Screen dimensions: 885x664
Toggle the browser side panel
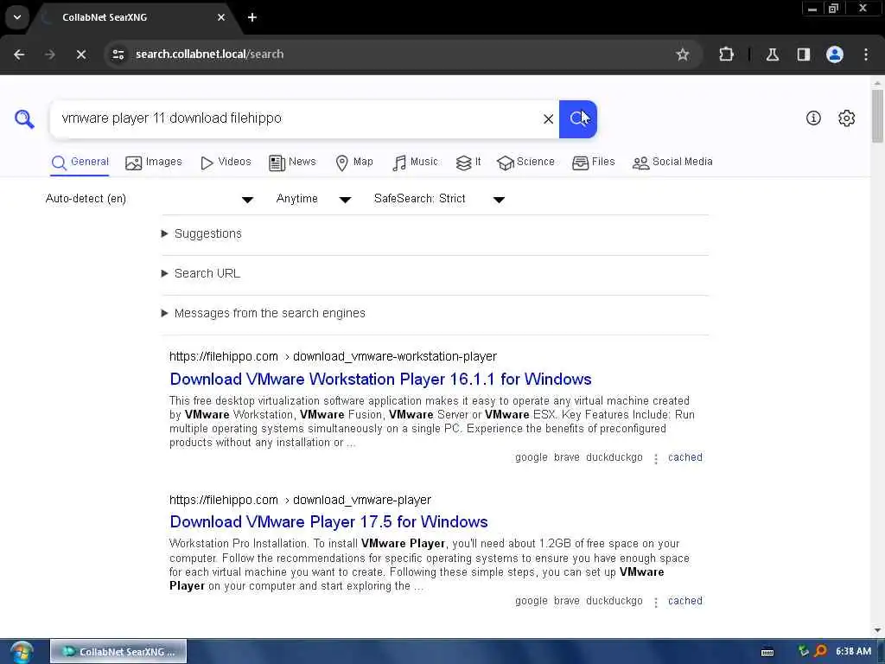pyautogui.click(x=803, y=54)
